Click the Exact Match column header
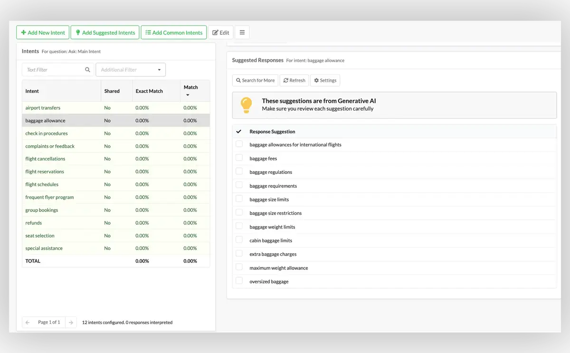 [149, 91]
